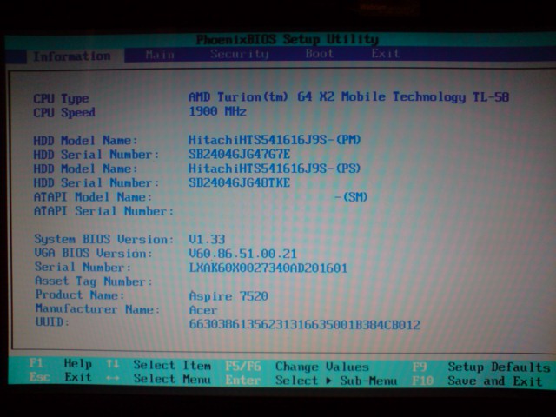Click the CPU Type label
The height and width of the screenshot is (417, 556).
(x=61, y=98)
